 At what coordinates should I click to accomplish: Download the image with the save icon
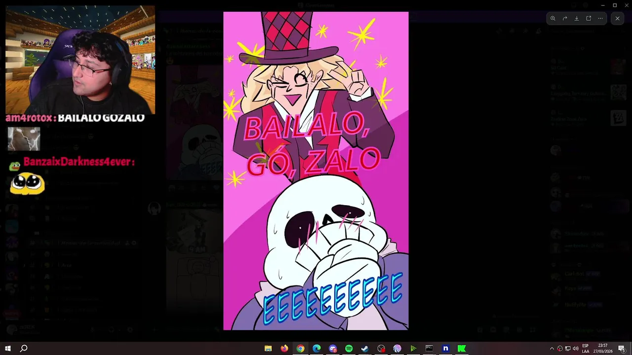click(x=577, y=18)
